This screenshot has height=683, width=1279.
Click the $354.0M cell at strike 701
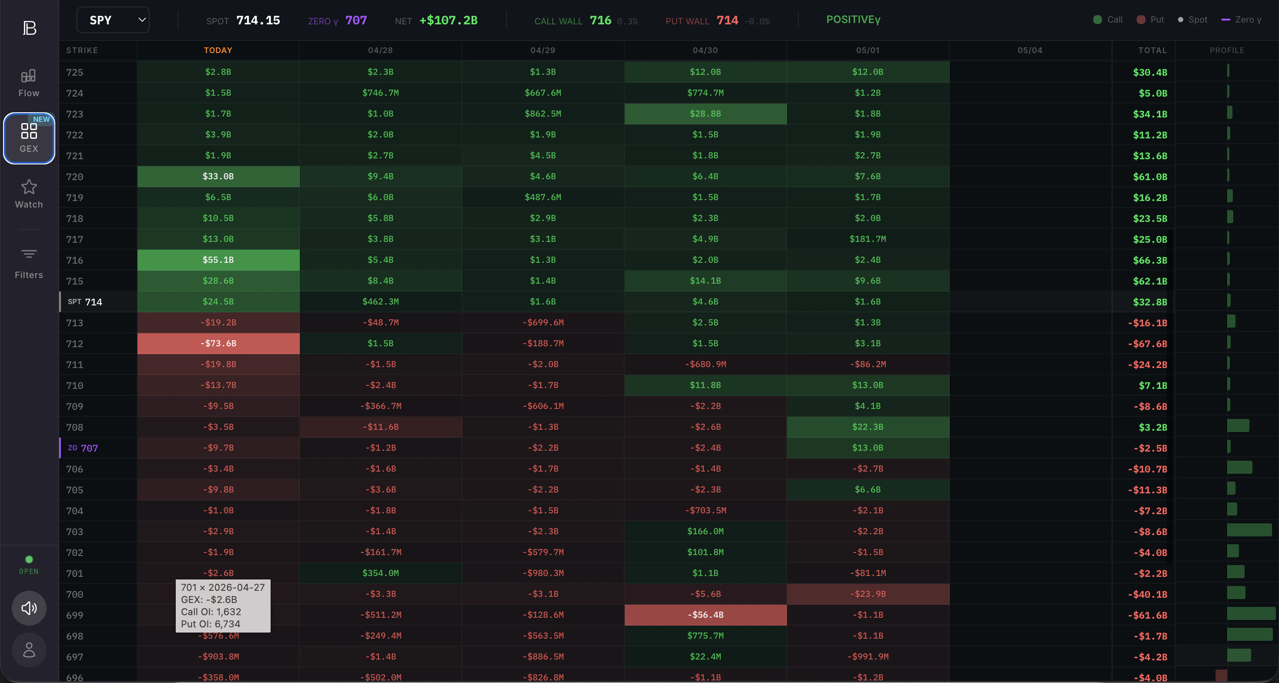coord(380,573)
